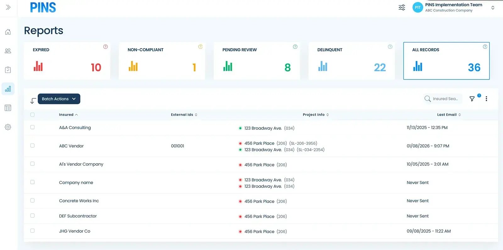The width and height of the screenshot is (503, 250).
Task: Open the three-dot more options menu
Action: pyautogui.click(x=486, y=99)
